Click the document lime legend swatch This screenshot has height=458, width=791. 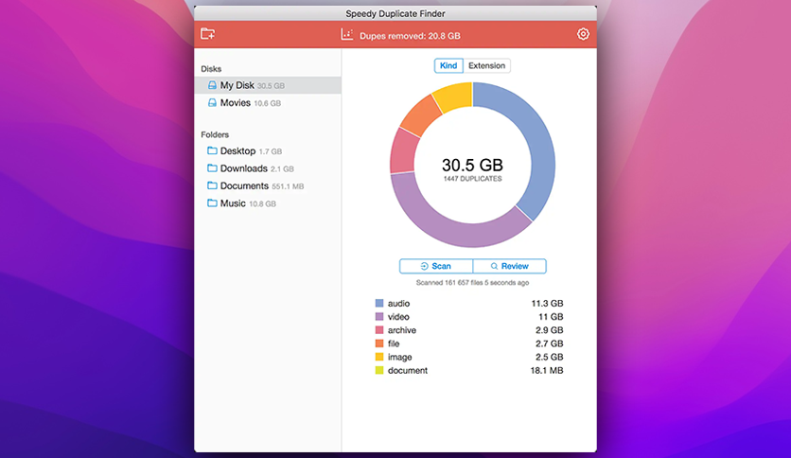click(379, 370)
